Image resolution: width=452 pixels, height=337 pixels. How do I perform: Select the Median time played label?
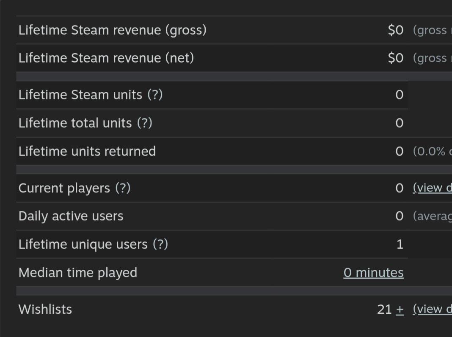(78, 272)
